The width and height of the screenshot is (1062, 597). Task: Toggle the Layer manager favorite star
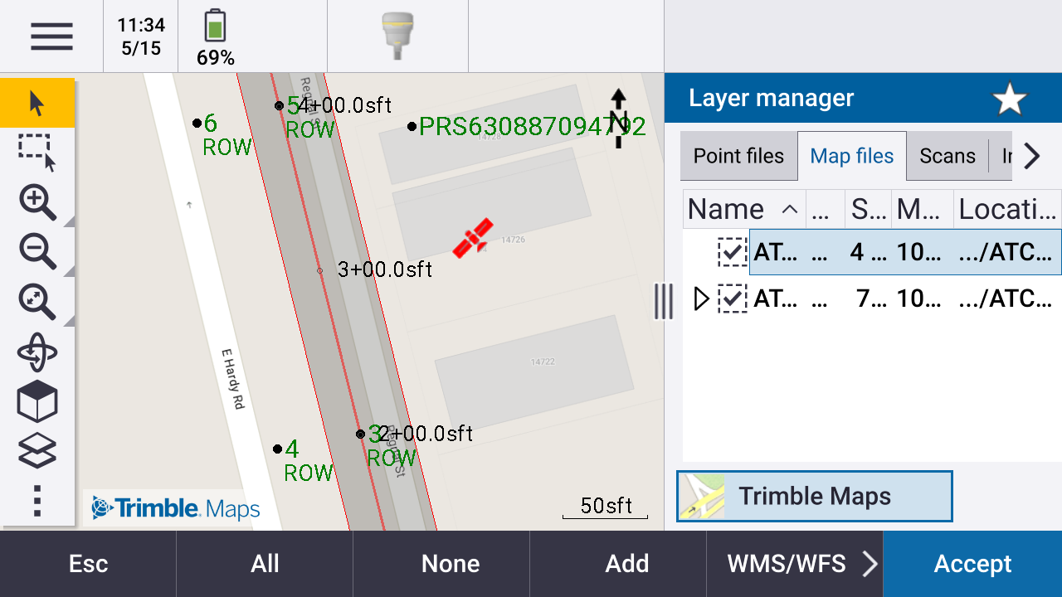1009,97
